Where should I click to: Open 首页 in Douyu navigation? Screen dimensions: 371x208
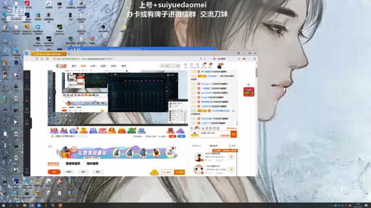74,66
